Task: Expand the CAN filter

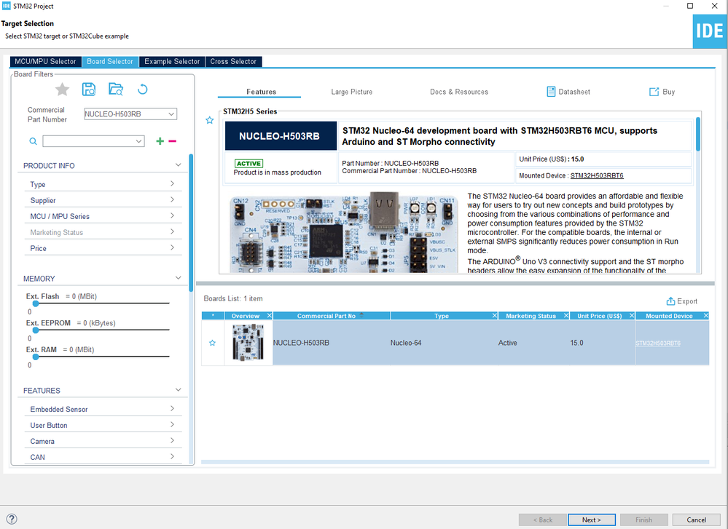Action: (172, 457)
